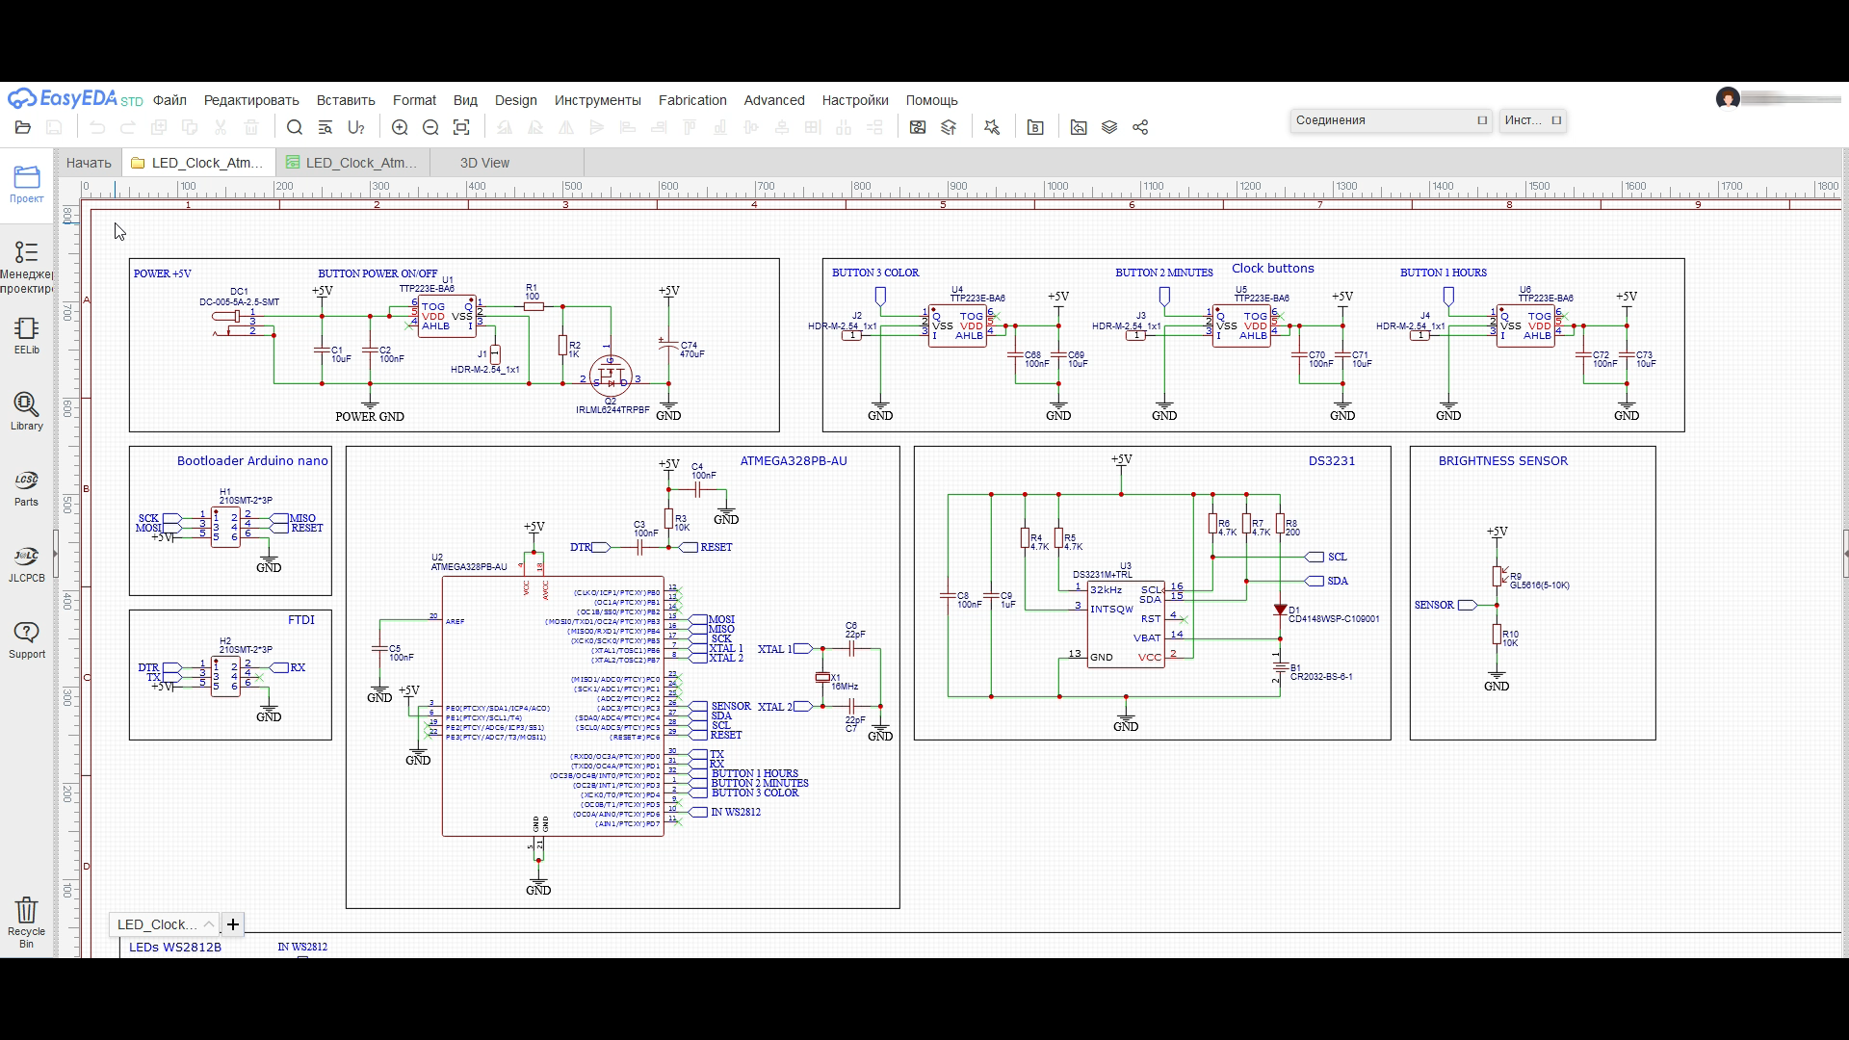Click the JLCPCB sidebar icon
The image size is (1849, 1040).
[x=27, y=563]
